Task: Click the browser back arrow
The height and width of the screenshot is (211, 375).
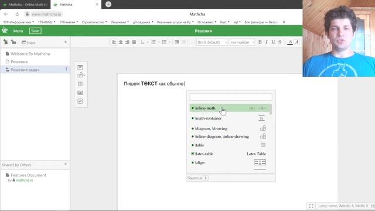Action: [x=6, y=14]
